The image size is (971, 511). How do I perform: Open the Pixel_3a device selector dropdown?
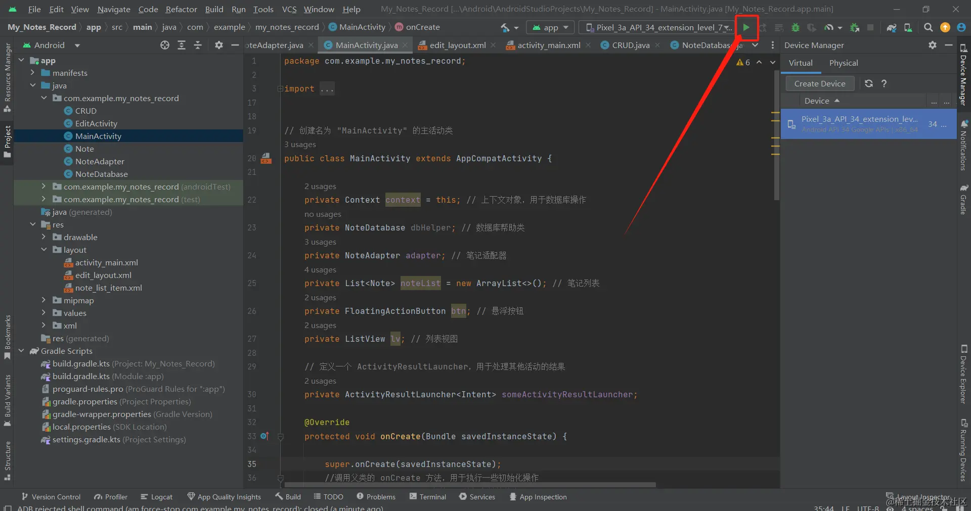658,27
